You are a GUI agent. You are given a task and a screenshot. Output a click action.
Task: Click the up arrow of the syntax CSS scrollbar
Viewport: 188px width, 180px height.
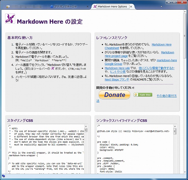coord(175,126)
